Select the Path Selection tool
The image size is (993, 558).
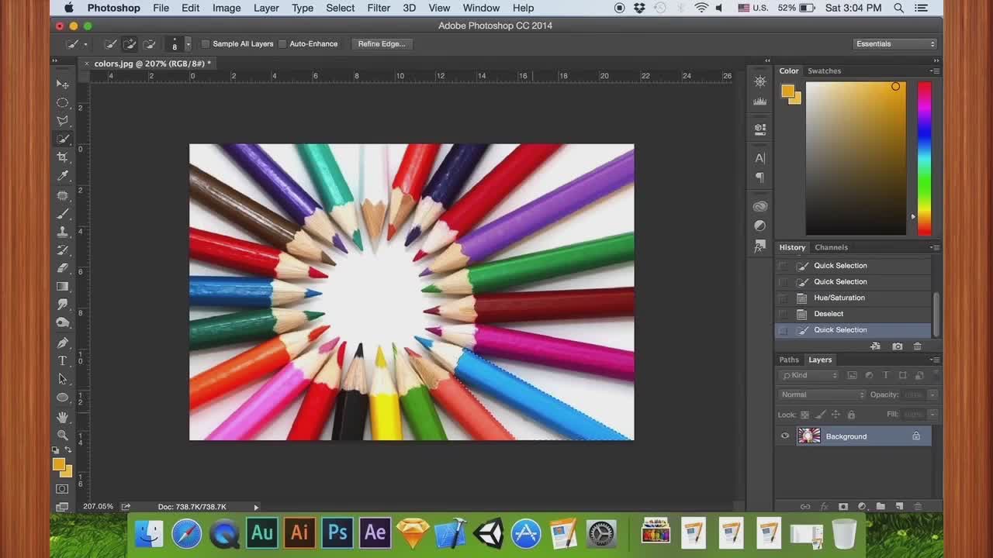[63, 379]
